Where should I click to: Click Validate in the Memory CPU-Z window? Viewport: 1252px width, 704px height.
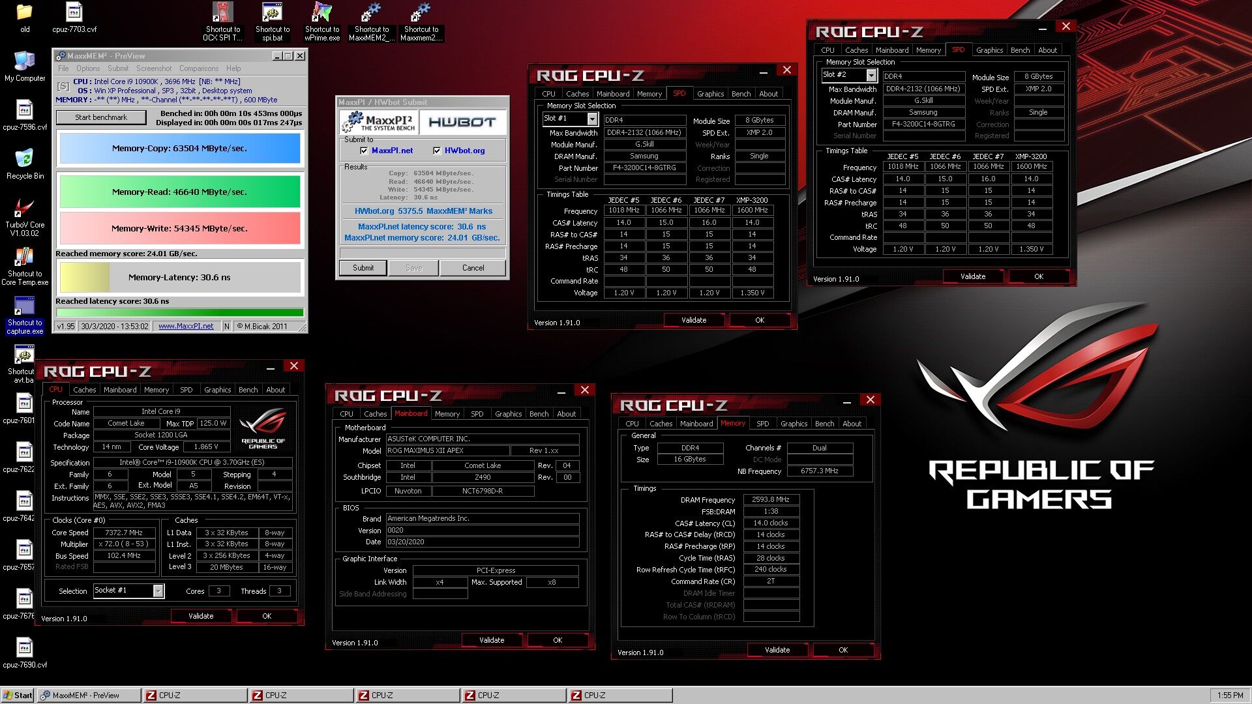pyautogui.click(x=777, y=650)
